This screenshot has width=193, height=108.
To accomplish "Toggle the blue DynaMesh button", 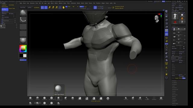I will tap(5, 9).
